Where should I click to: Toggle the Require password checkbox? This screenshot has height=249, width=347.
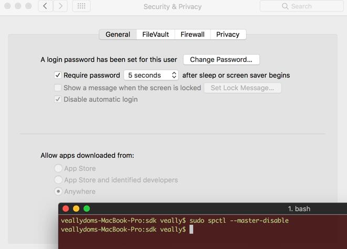click(x=58, y=75)
